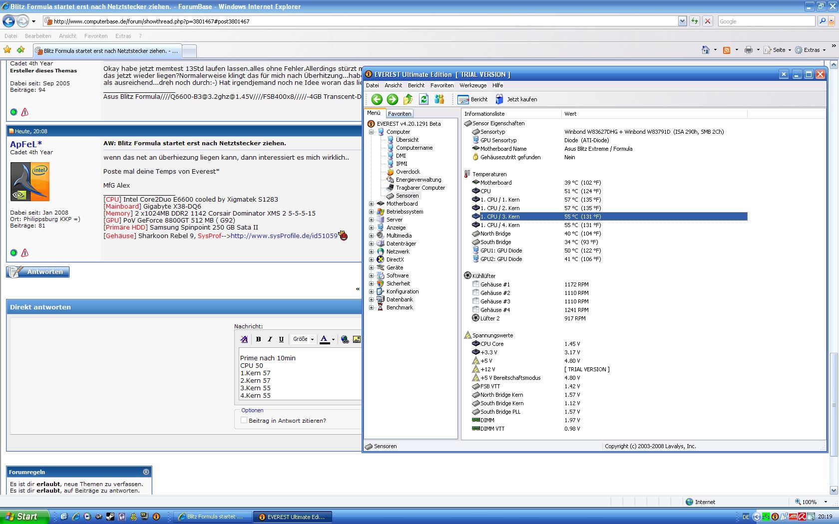Collapse the Forumregeln panel

pyautogui.click(x=146, y=472)
